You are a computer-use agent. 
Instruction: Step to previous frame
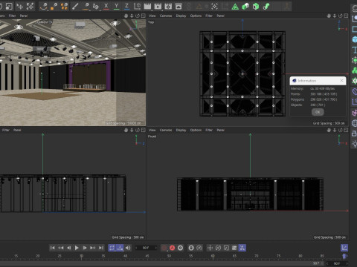point(69,248)
